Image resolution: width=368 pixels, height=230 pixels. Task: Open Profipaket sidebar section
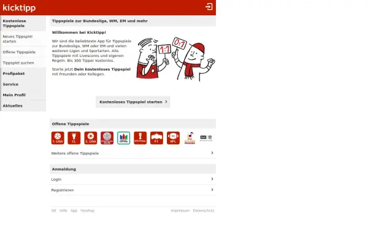pos(23,74)
